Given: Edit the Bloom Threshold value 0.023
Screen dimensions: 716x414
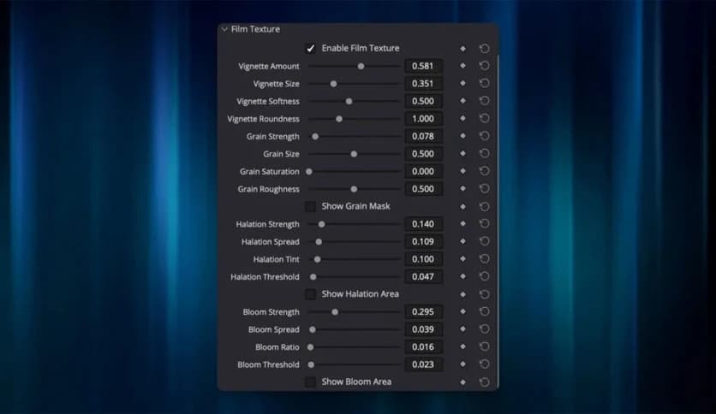Looking at the screenshot, I should click(424, 364).
